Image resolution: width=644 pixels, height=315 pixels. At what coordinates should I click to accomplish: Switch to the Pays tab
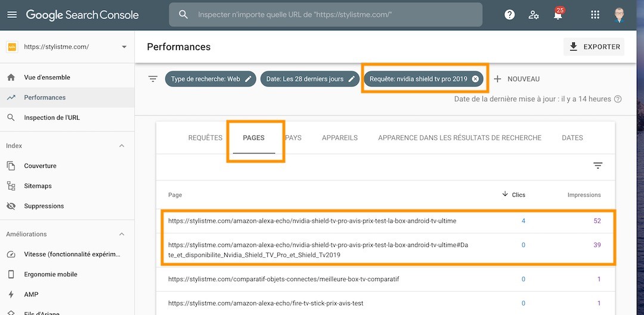tap(293, 138)
